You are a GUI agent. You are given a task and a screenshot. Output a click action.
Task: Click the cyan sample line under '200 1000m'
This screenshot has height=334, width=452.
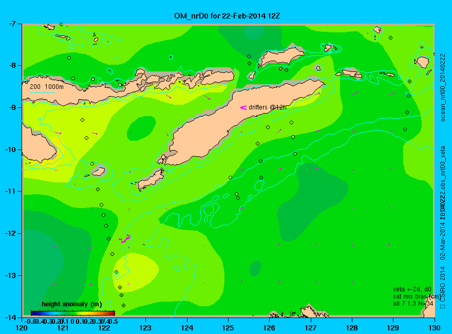tap(42, 92)
